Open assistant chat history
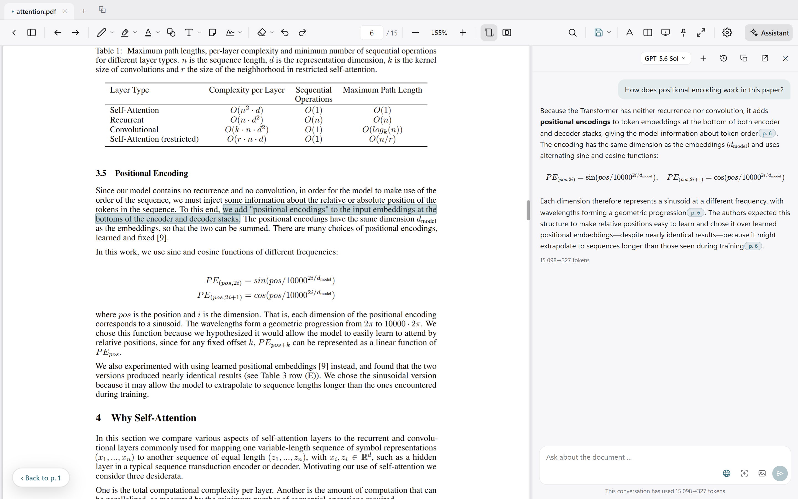798x499 pixels. [x=724, y=58]
